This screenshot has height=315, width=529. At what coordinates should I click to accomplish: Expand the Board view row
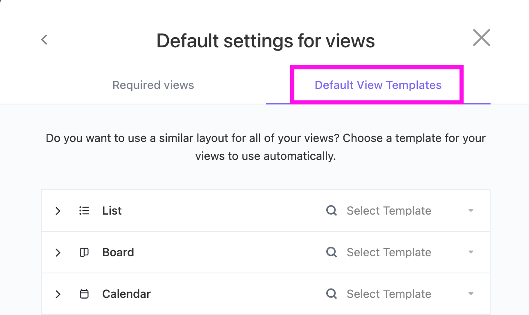(x=58, y=253)
